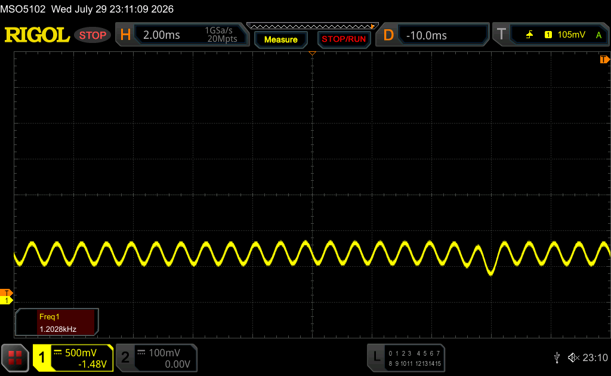Toggle channel 2 with the gray 2 button
Image resolution: width=611 pixels, height=376 pixels.
[125, 357]
